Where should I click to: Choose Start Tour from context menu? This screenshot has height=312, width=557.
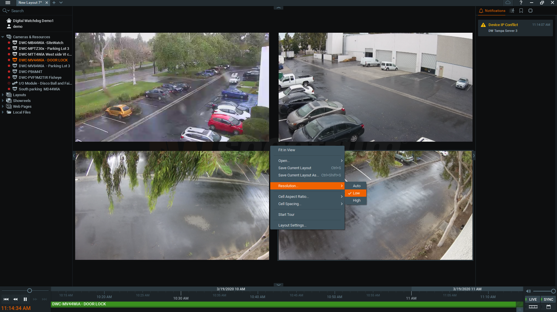(x=286, y=215)
